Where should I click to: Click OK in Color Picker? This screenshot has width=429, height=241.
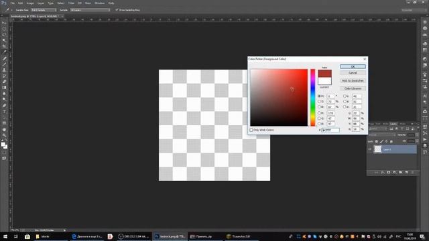tap(353, 67)
